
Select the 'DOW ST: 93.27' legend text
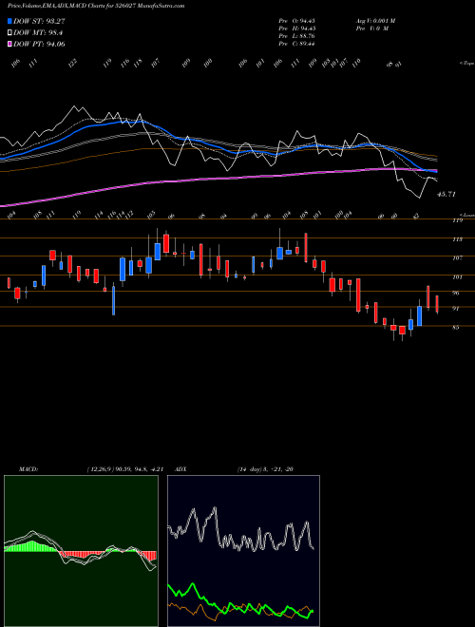click(x=39, y=21)
